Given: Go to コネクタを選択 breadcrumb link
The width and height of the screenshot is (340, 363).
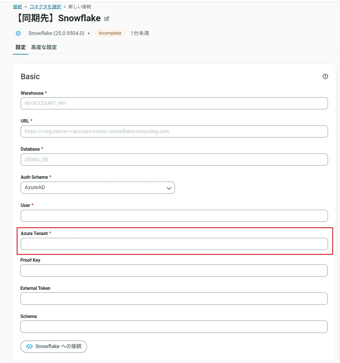Looking at the screenshot, I should 45,7.
